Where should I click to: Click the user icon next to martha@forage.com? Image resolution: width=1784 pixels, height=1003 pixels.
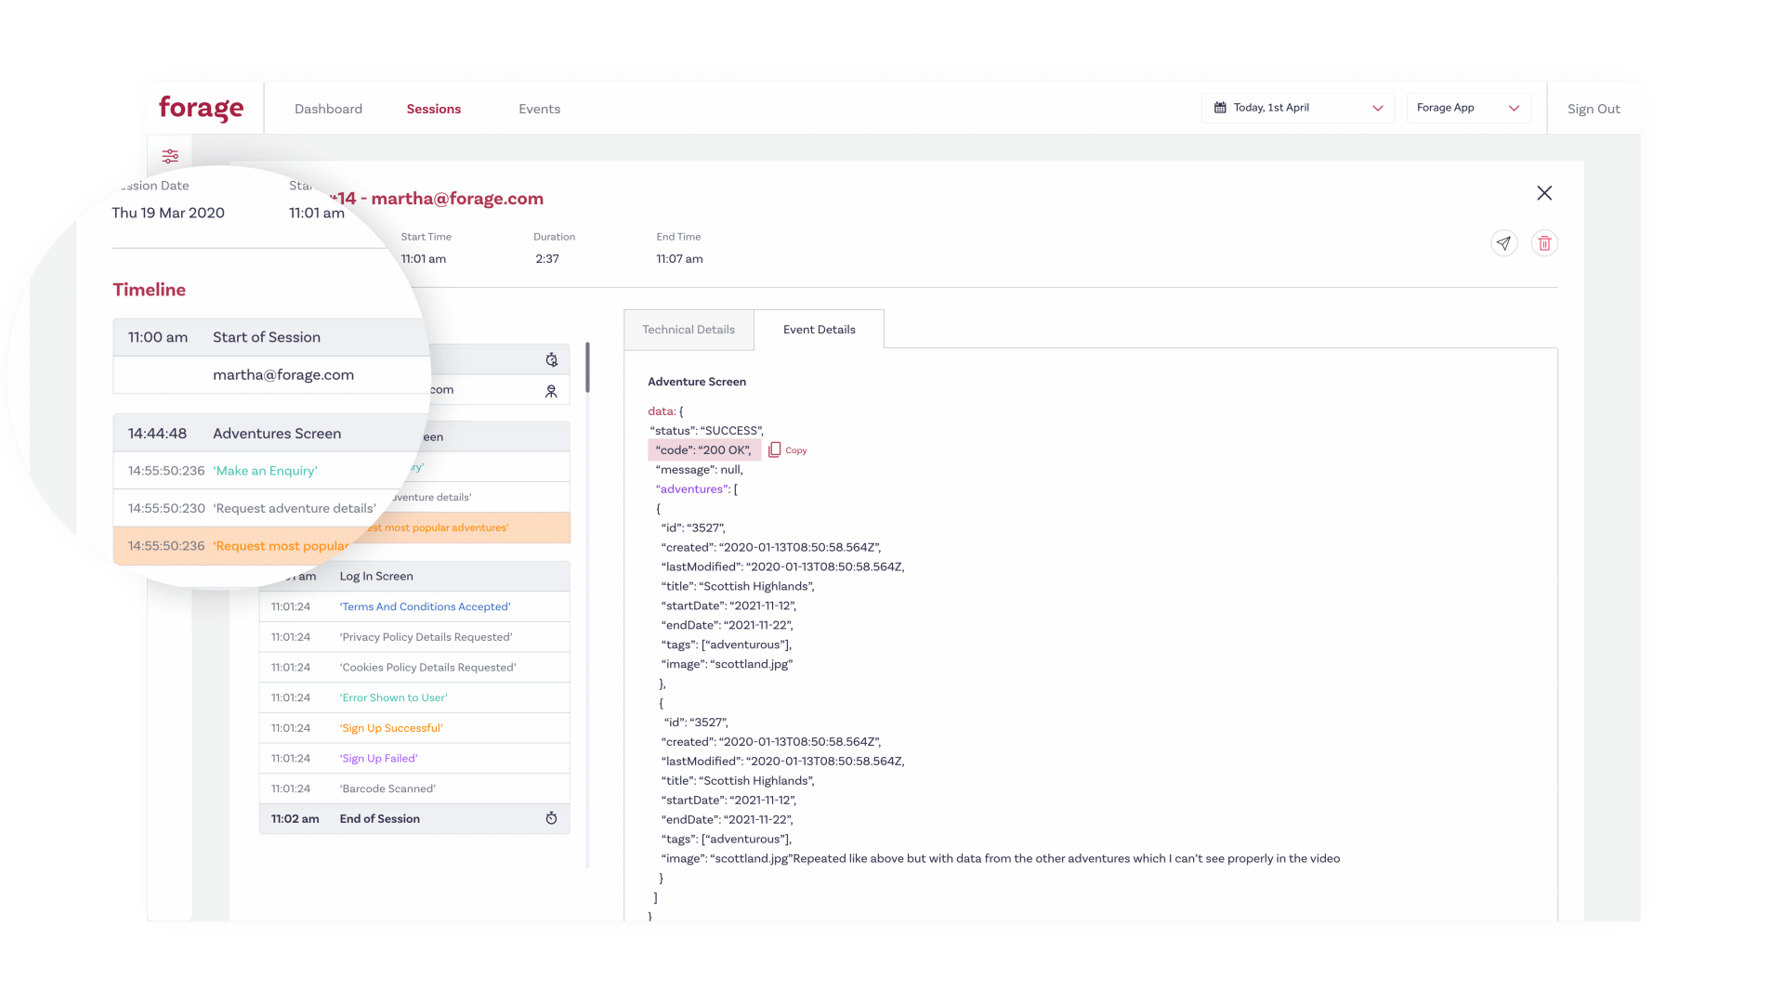pos(552,389)
